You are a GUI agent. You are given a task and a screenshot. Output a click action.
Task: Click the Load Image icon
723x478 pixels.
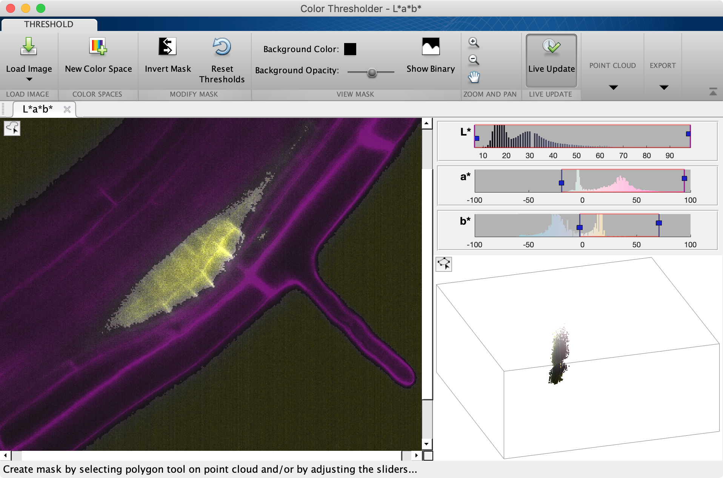(29, 47)
